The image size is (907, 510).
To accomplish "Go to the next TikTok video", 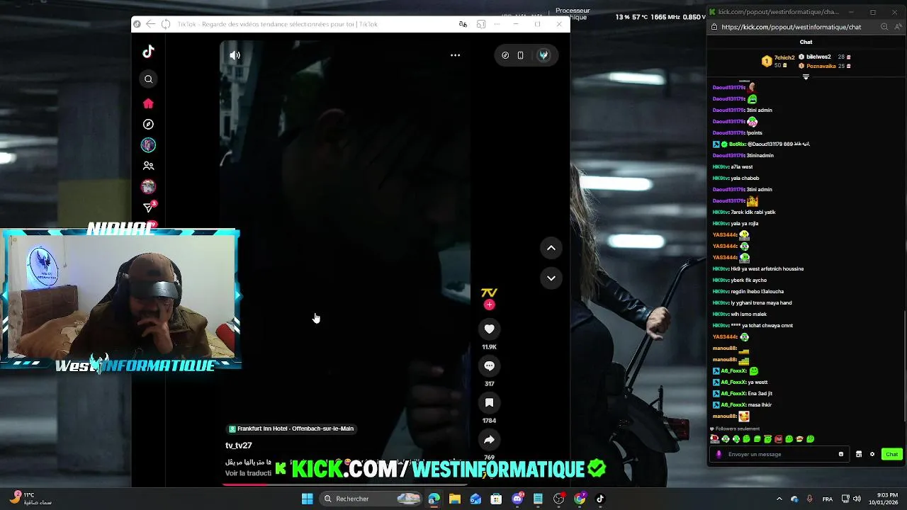I will pyautogui.click(x=551, y=278).
